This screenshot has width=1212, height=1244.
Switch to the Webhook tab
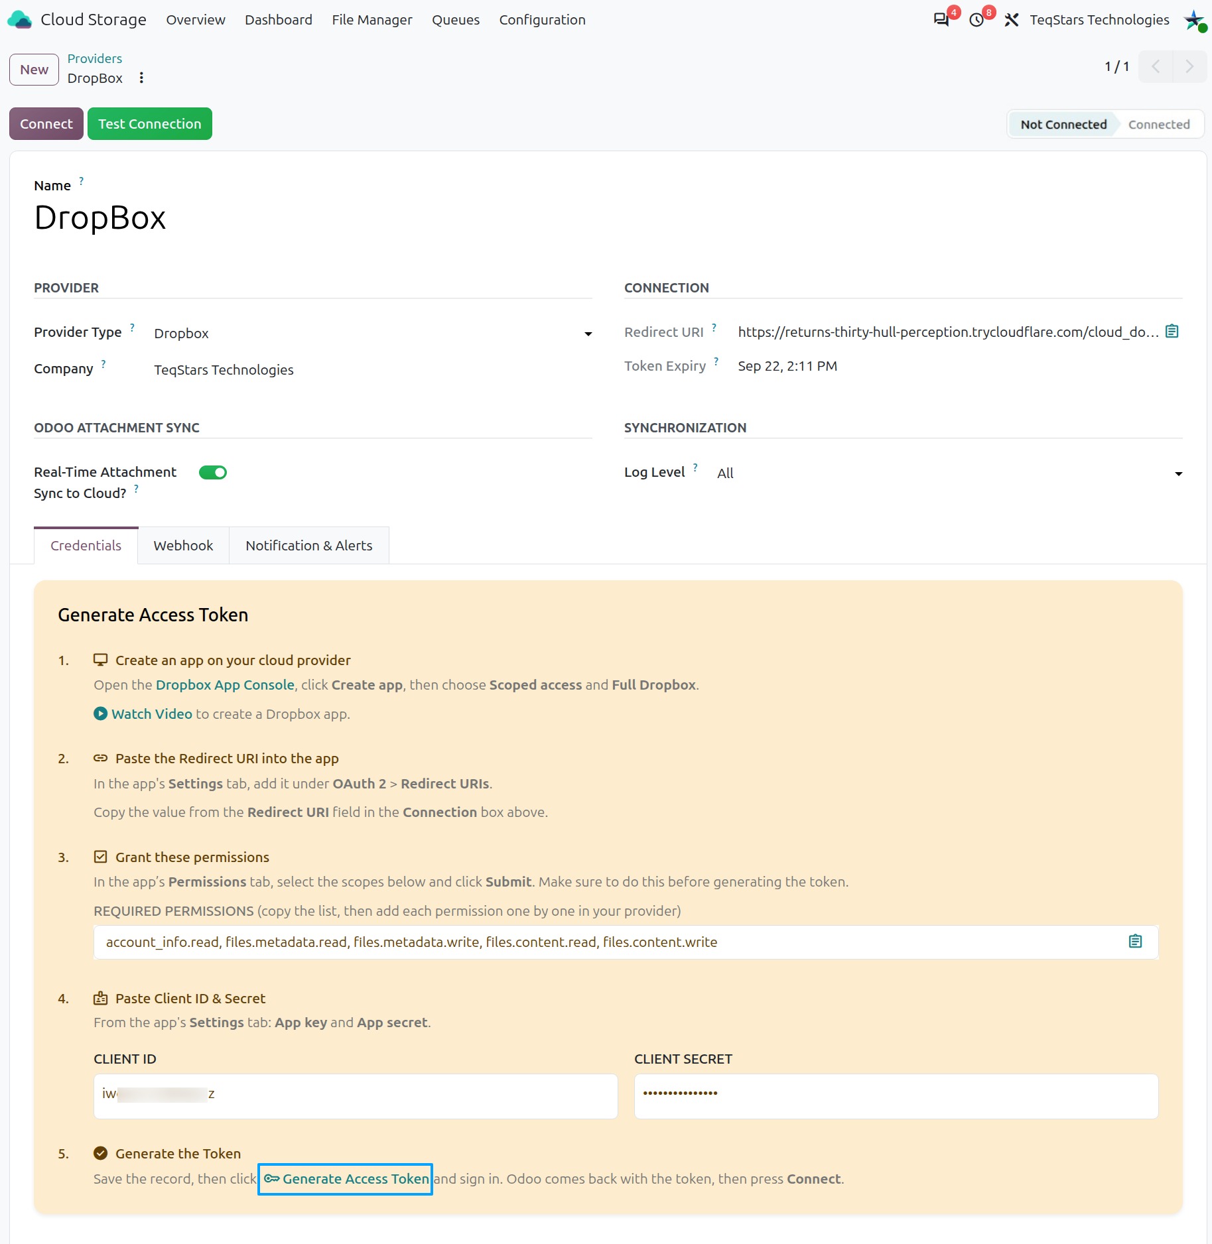[184, 545]
